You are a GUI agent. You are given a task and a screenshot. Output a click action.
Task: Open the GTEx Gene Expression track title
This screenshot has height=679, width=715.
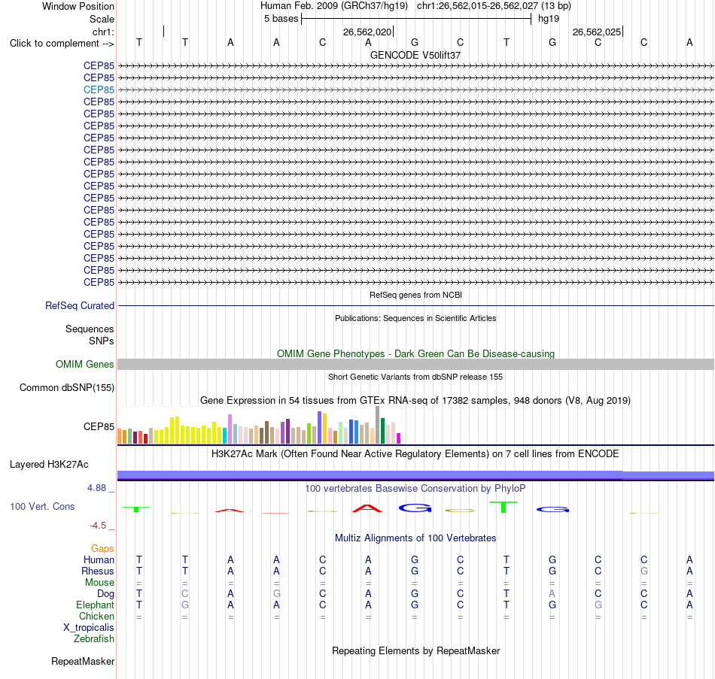tap(415, 401)
